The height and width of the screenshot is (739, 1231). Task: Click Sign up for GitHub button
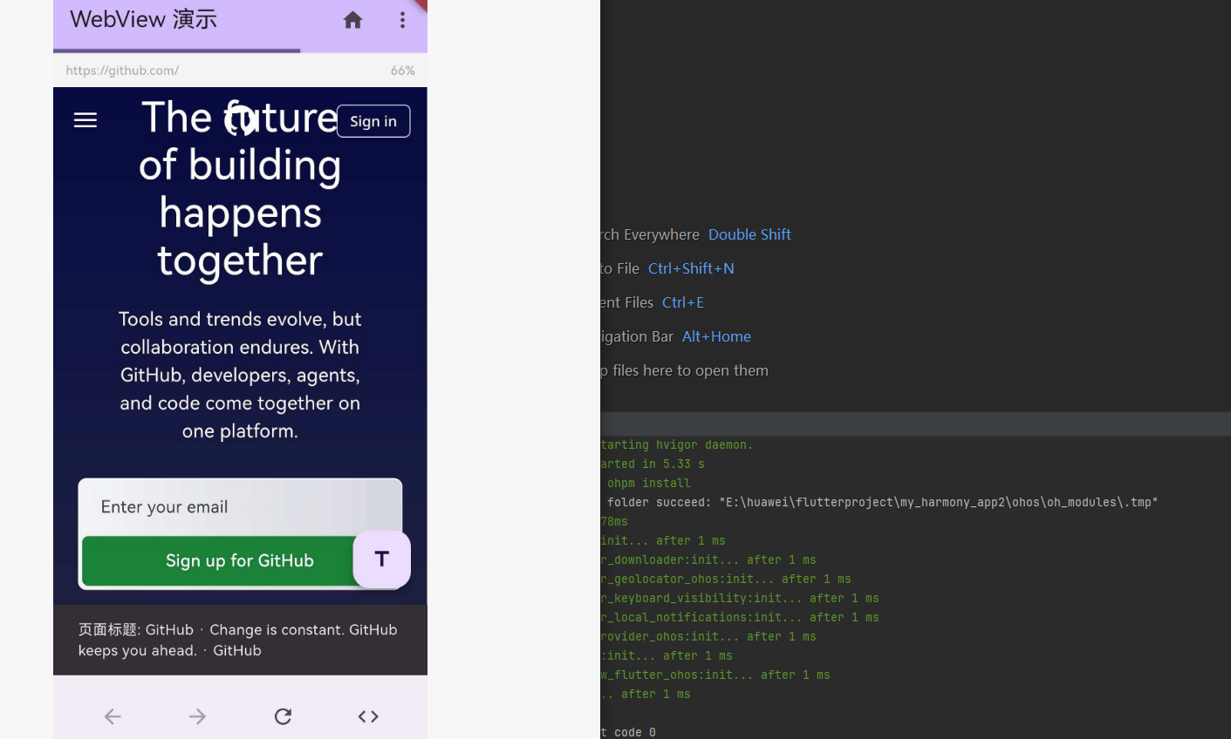click(218, 560)
